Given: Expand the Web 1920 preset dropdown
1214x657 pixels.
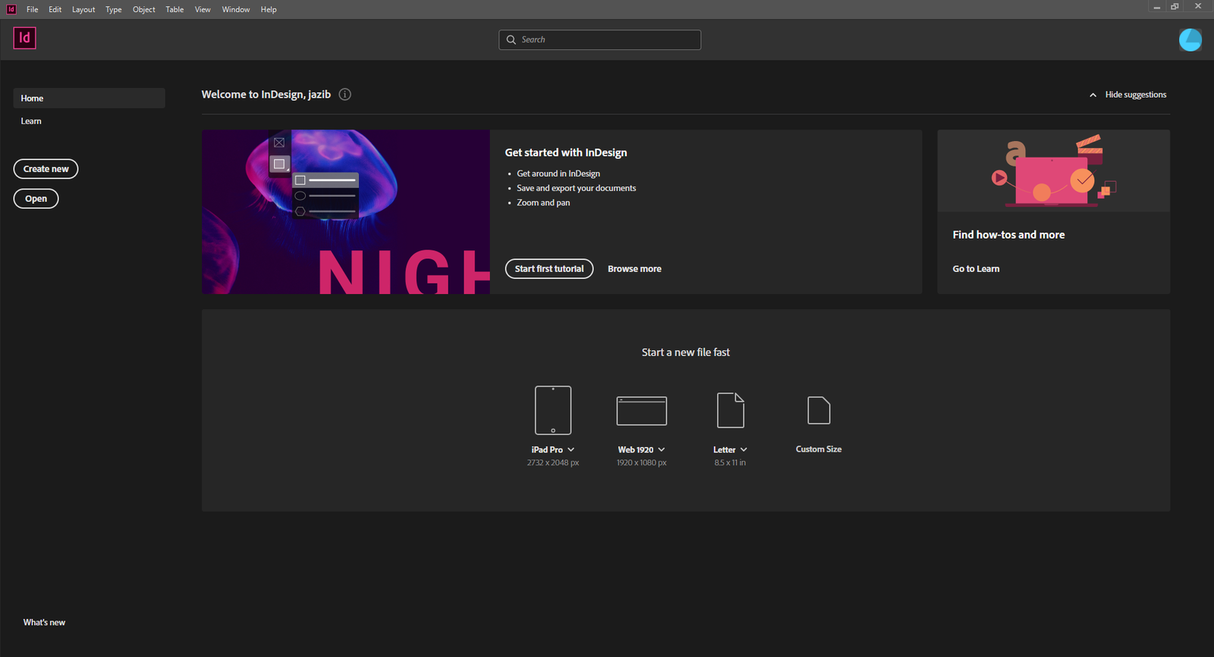Looking at the screenshot, I should click(x=662, y=449).
